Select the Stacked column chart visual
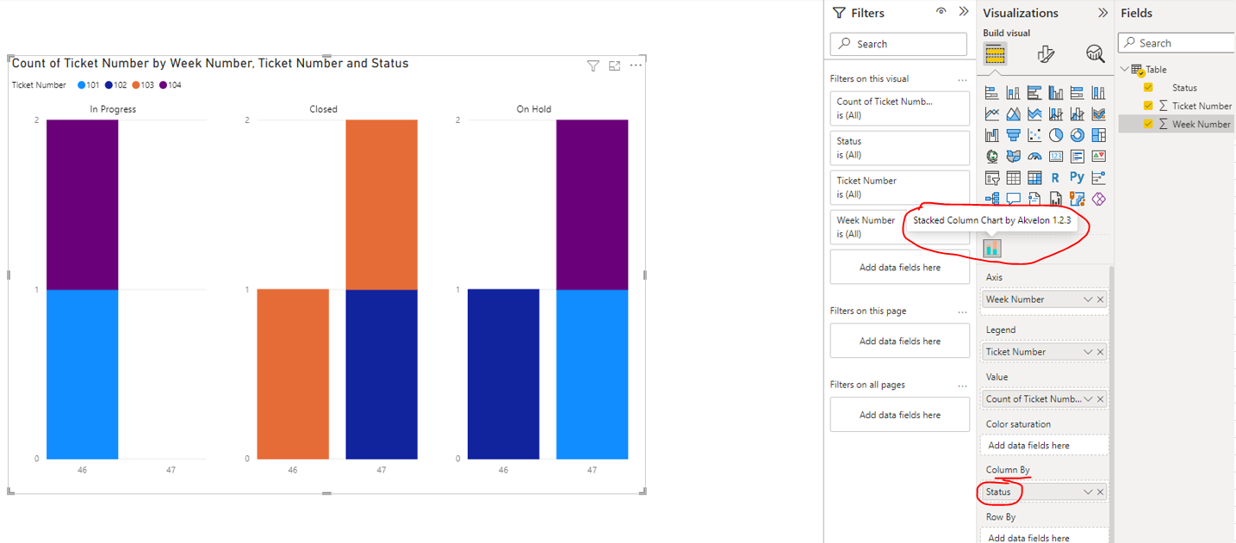1236x543 pixels. click(1013, 93)
